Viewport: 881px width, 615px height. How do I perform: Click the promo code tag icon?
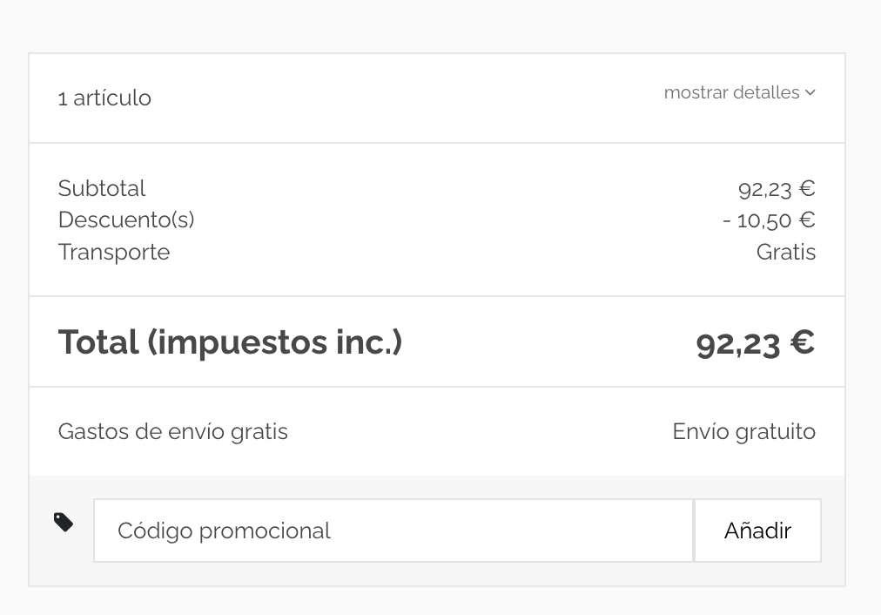pyautogui.click(x=64, y=522)
